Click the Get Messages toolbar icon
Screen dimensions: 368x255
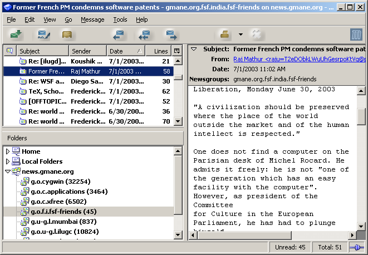tap(16, 35)
